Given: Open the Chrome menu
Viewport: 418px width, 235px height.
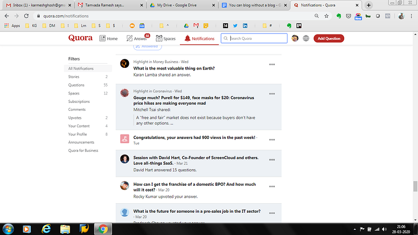Looking at the screenshot, I should tap(411, 16).
